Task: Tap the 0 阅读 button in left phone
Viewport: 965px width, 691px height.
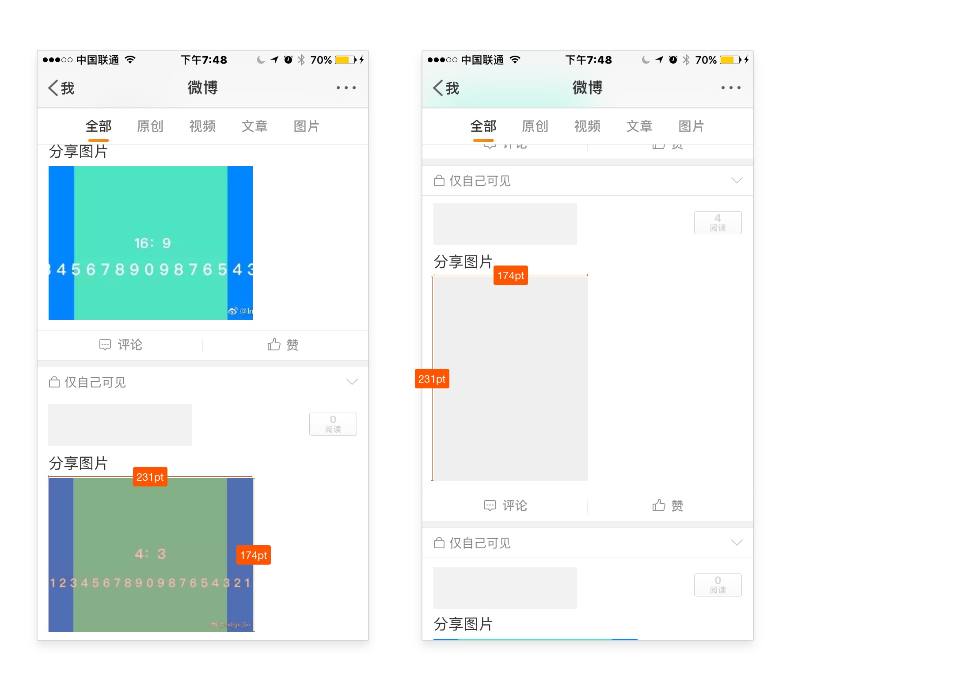Action: pos(333,424)
